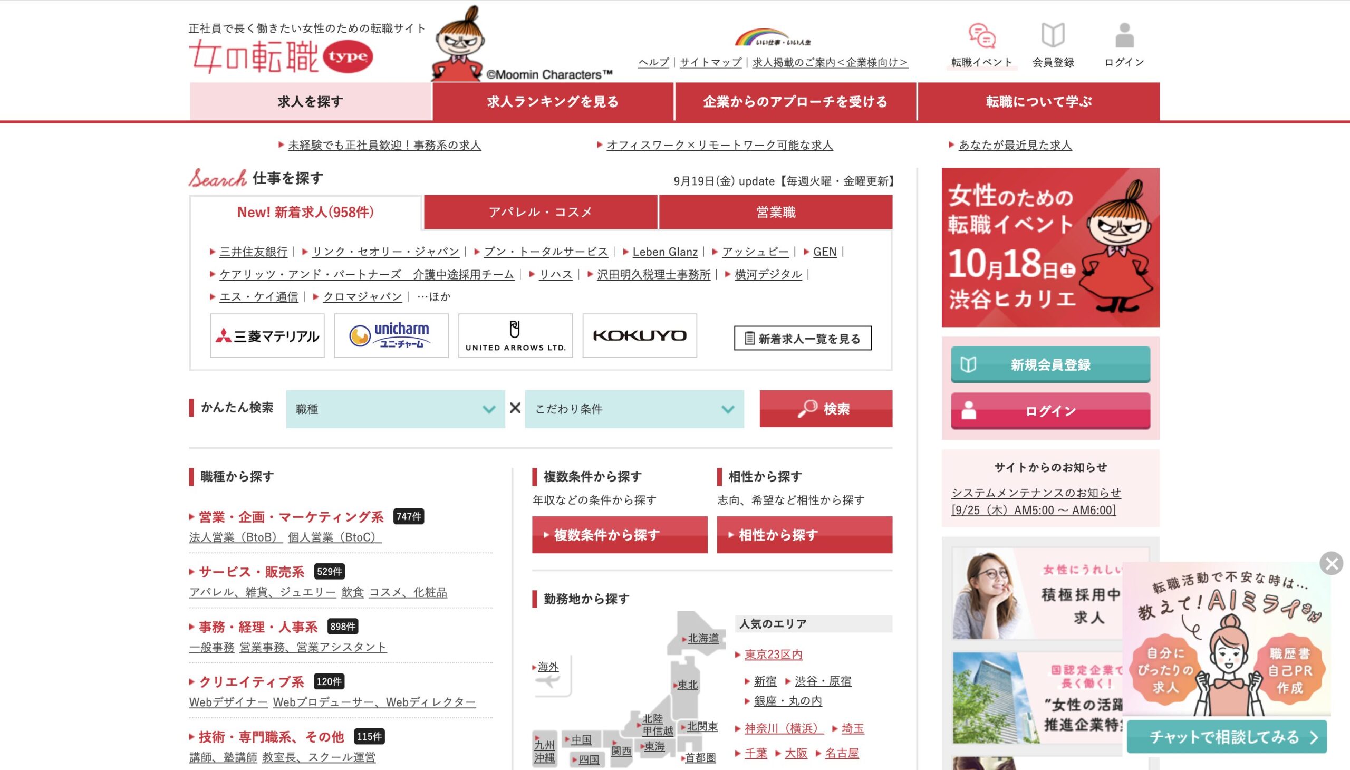Click the 三菱マテリアル company logo
Image resolution: width=1350 pixels, height=770 pixels.
267,336
